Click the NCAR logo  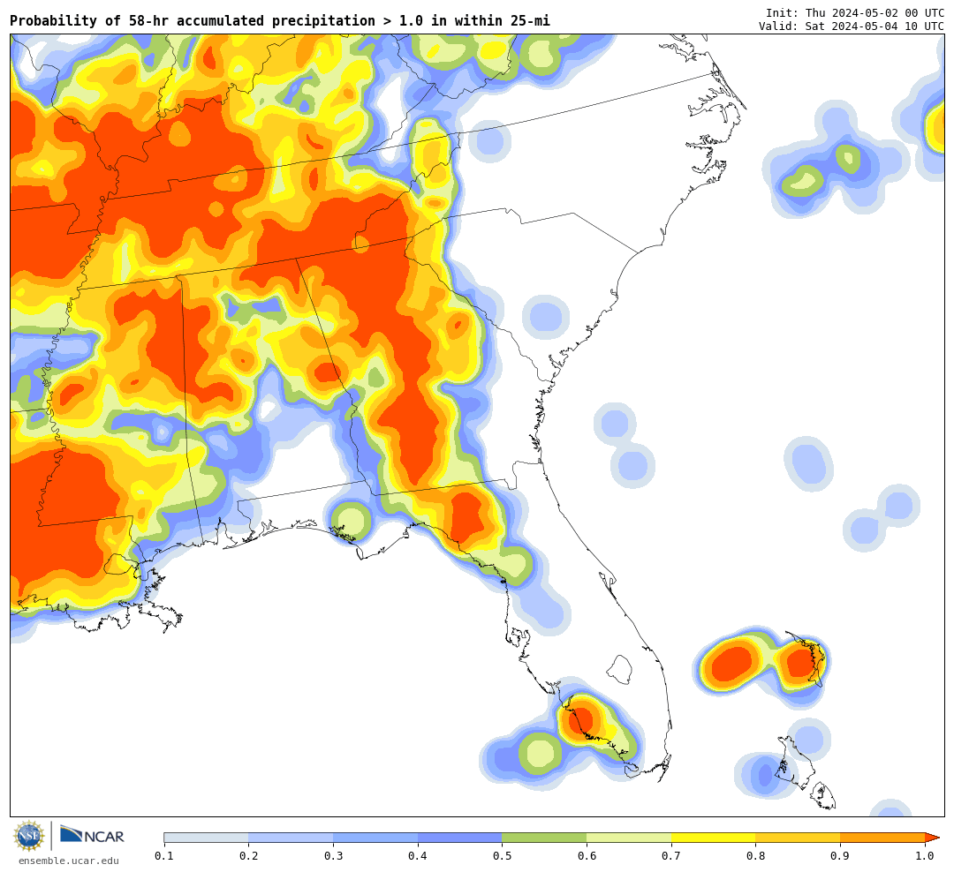tap(92, 835)
